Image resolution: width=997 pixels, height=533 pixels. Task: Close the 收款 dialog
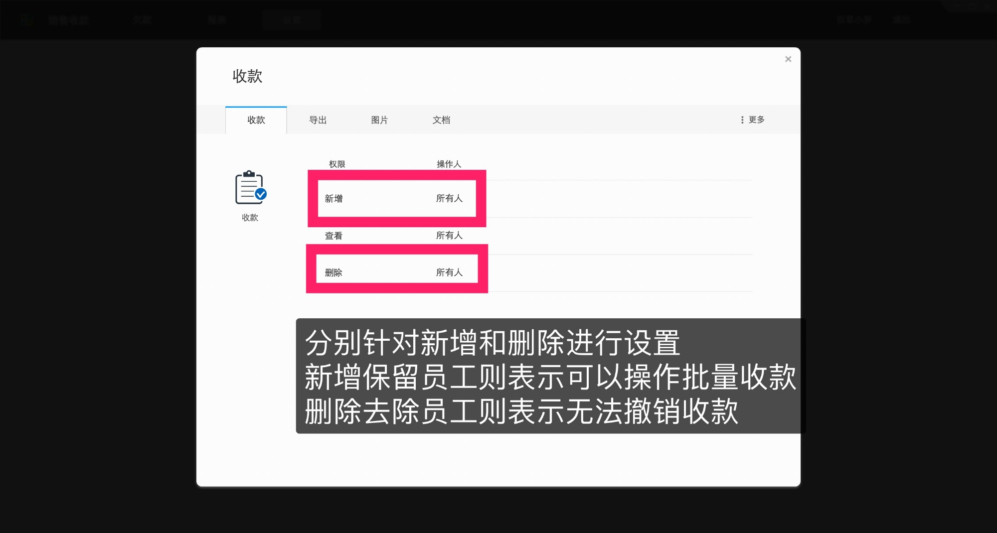pos(788,59)
